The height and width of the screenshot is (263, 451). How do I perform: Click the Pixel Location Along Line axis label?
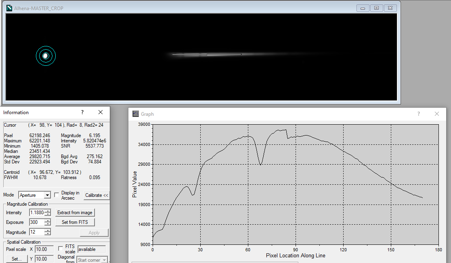[x=296, y=255]
